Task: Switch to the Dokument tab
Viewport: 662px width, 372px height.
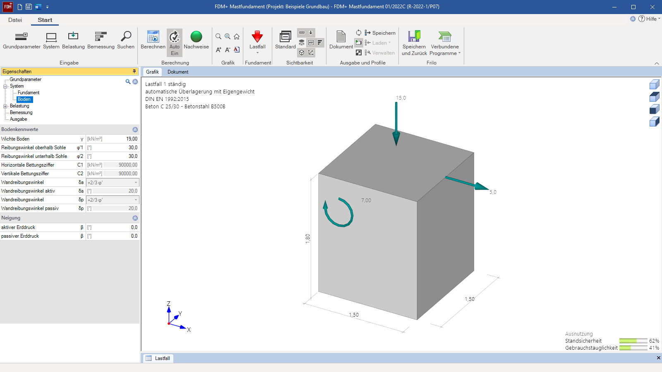Action: [x=178, y=72]
